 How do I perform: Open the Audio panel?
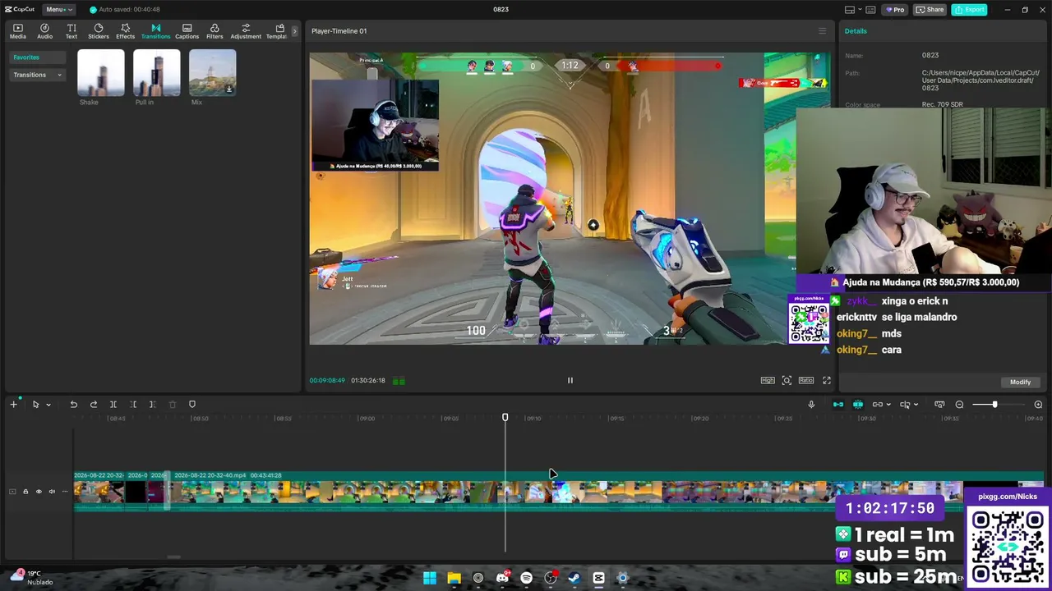(44, 31)
